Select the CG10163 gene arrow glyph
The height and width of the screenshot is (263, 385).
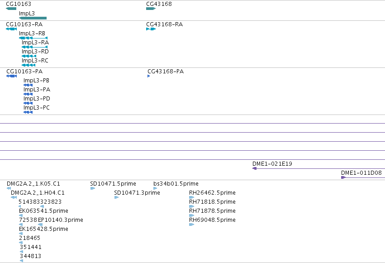[x=11, y=9]
